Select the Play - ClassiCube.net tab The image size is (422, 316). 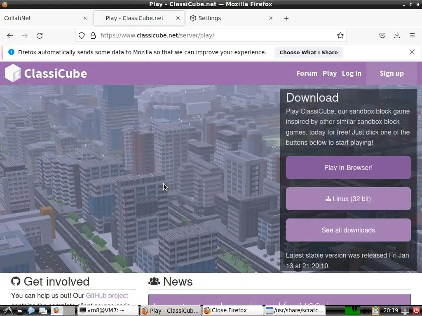[139, 18]
